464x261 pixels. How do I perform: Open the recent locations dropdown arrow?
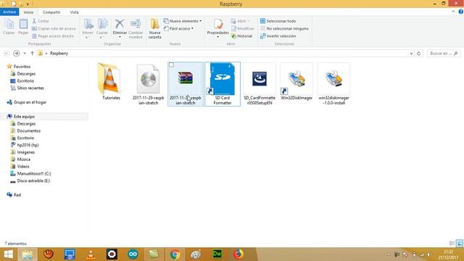point(25,53)
